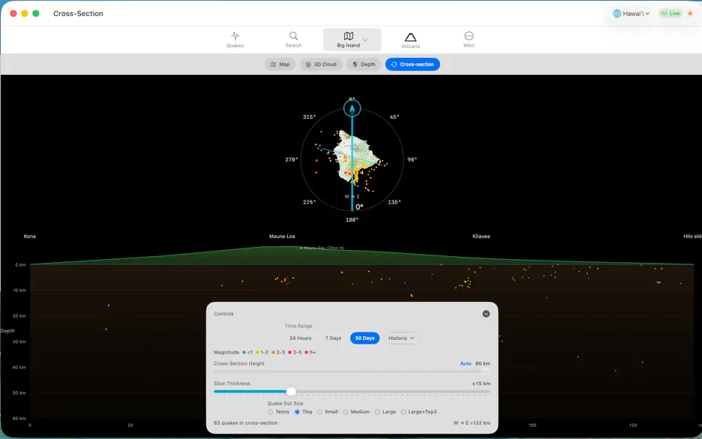Click the W → E ≈132 km text
The width and height of the screenshot is (702, 439).
point(472,423)
